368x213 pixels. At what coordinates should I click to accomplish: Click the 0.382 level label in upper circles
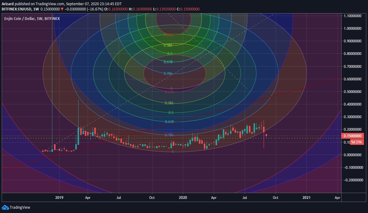pos(168,45)
